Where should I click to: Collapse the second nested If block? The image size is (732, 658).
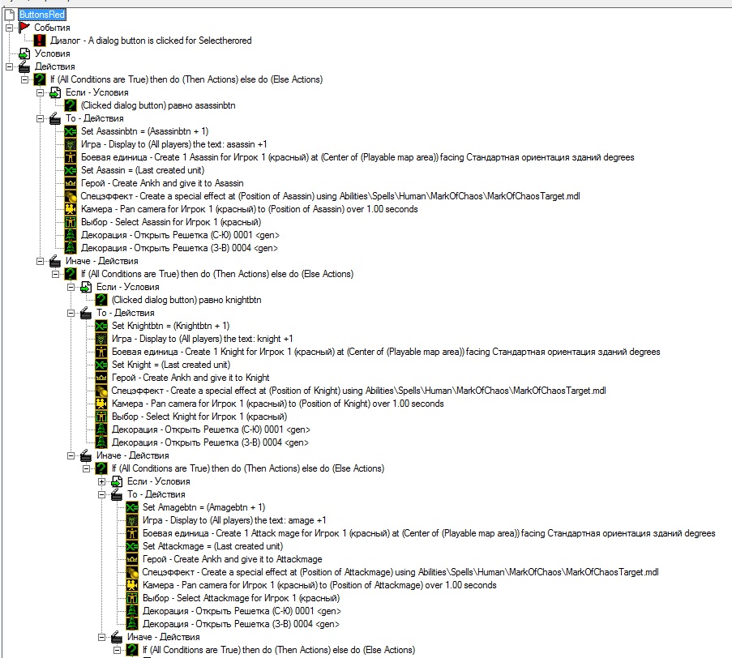(x=55, y=274)
